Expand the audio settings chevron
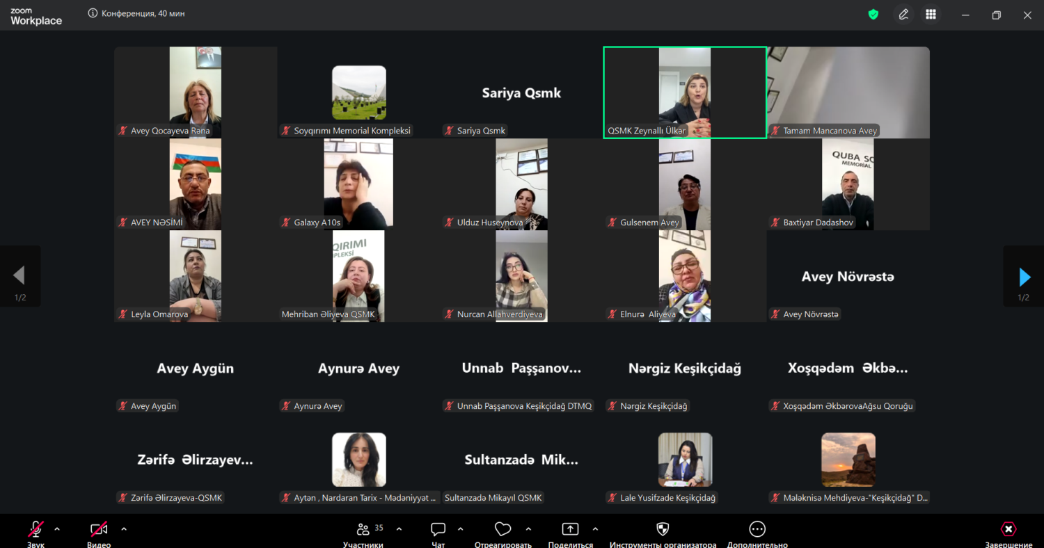This screenshot has width=1044, height=548. 57,529
